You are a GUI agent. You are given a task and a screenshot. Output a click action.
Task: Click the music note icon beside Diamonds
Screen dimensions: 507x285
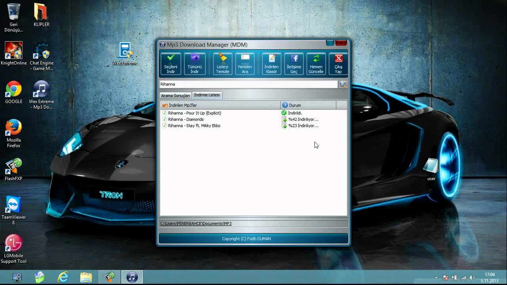[x=164, y=119]
